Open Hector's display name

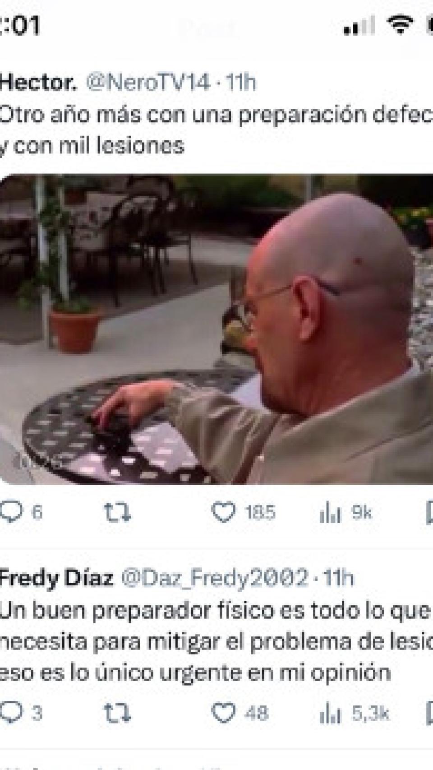point(38,83)
